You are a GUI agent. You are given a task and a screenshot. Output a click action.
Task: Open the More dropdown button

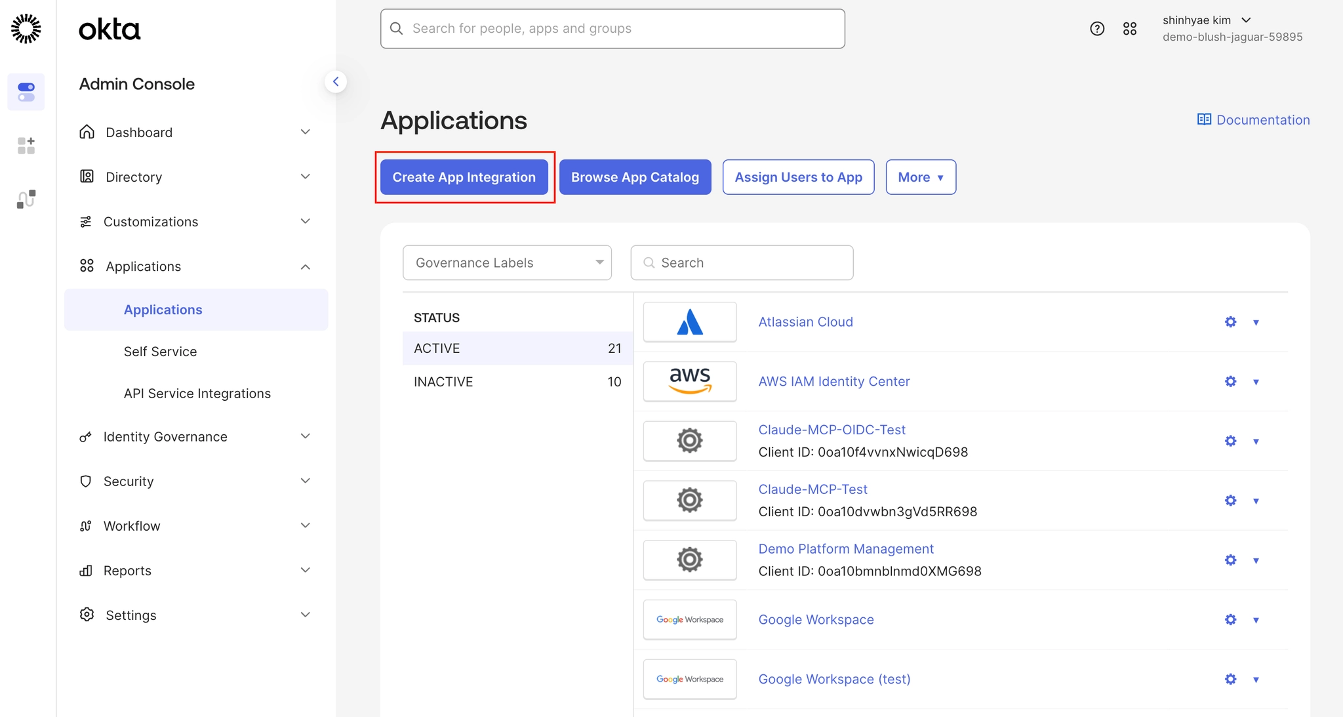[921, 177]
